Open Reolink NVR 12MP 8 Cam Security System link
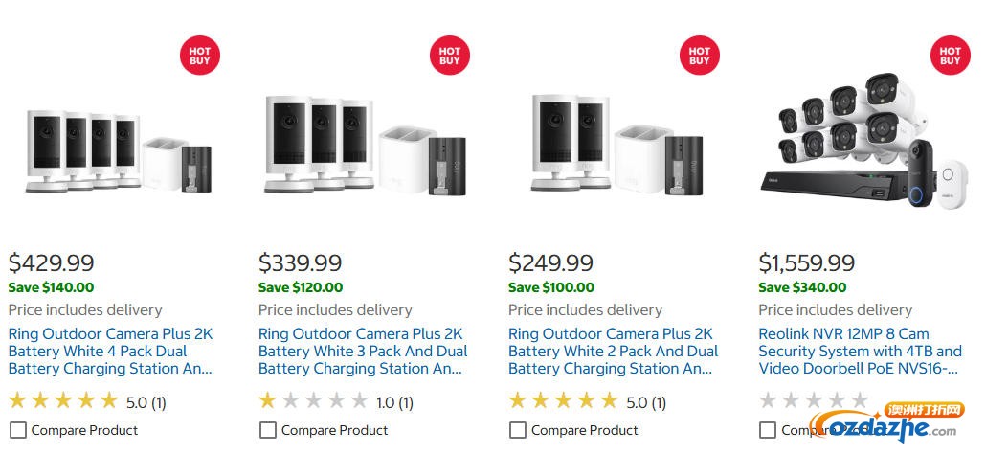 (861, 352)
